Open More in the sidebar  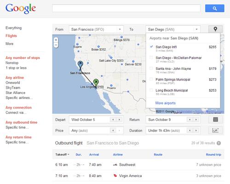pyautogui.click(x=10, y=44)
